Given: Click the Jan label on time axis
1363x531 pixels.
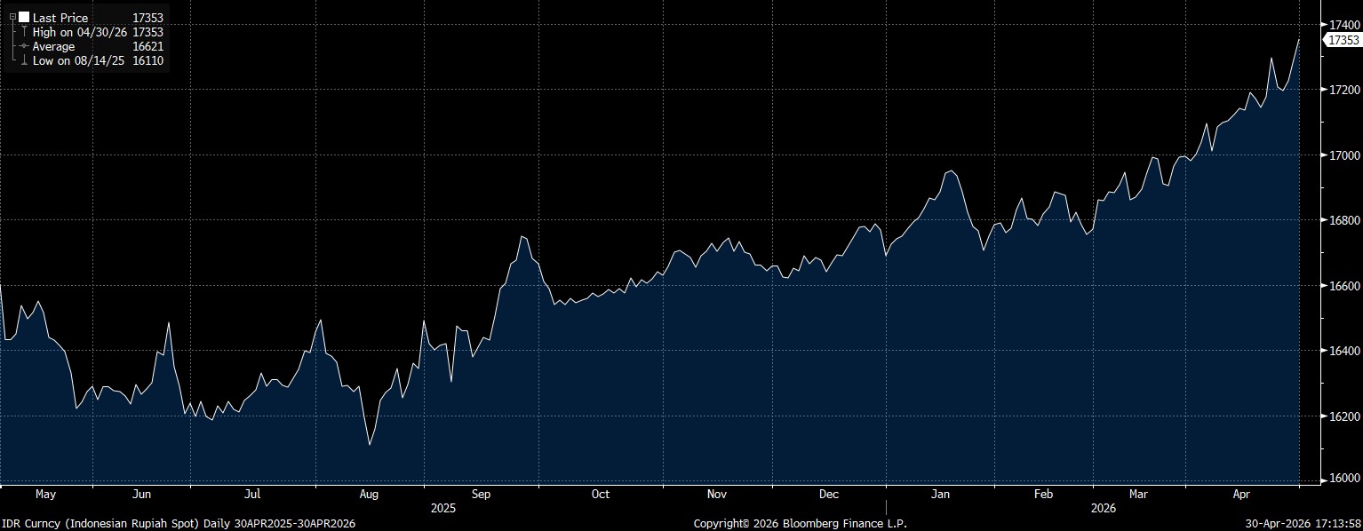Looking at the screenshot, I should point(941,495).
